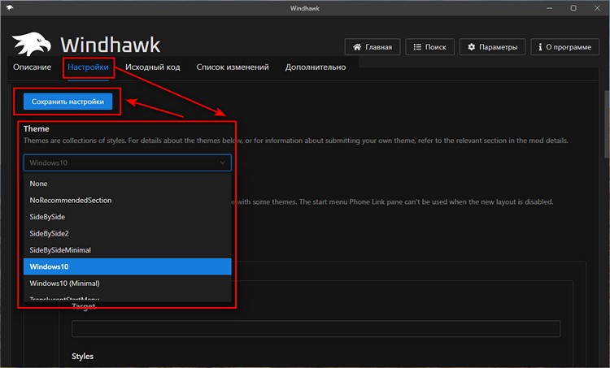Click the vertical scrollbar of the settings page
610x368 pixels.
tap(607, 124)
